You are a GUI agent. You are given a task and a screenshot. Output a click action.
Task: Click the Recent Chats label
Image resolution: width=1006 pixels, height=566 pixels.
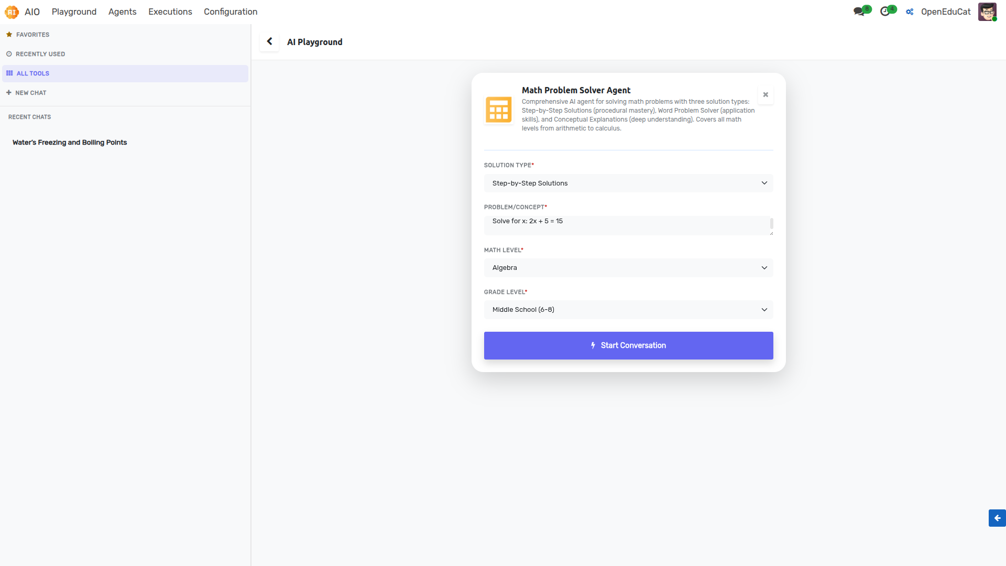point(29,117)
